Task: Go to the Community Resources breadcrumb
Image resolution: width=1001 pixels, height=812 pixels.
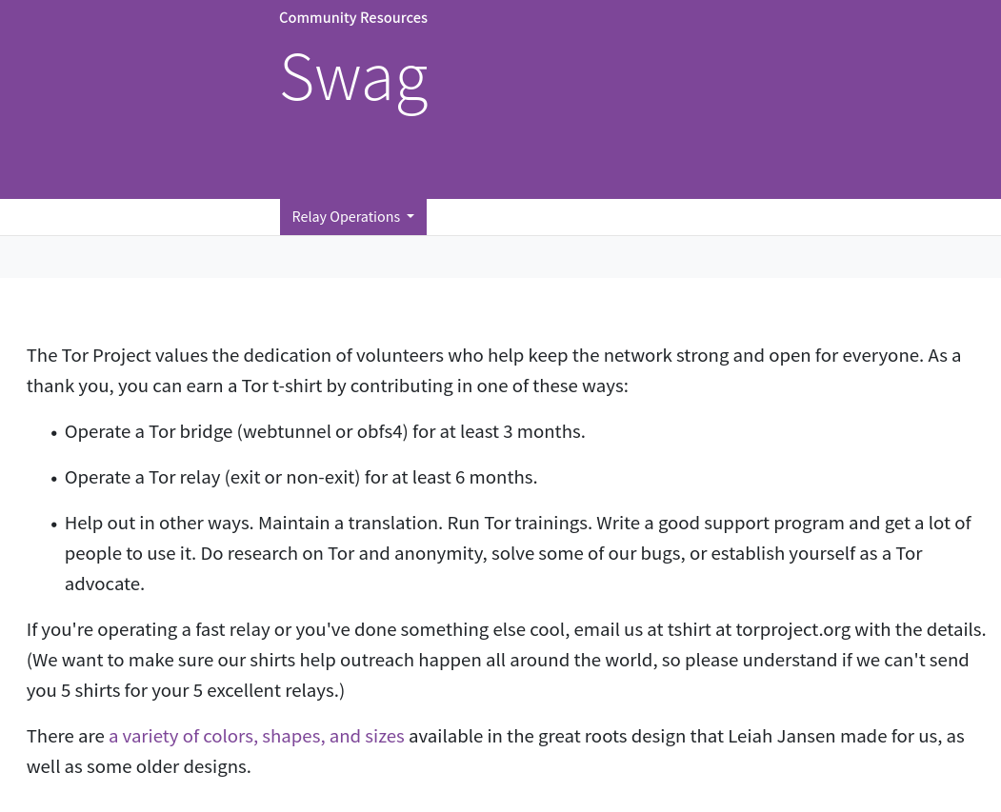Action: pos(353,18)
